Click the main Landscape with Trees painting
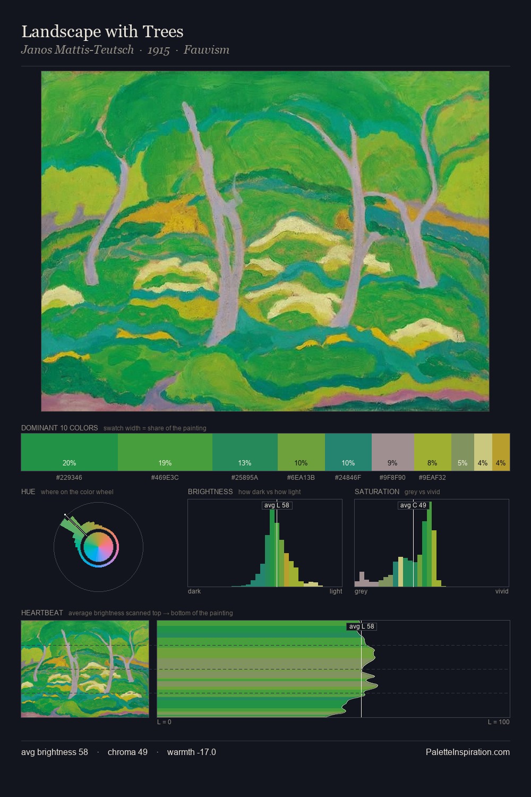This screenshot has width=531, height=797. pos(265,241)
